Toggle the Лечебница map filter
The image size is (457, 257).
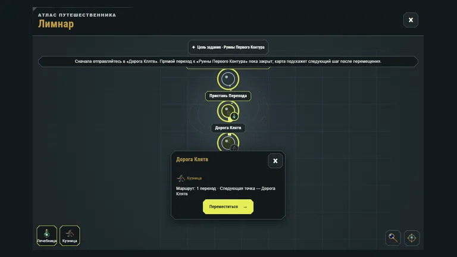(46, 236)
